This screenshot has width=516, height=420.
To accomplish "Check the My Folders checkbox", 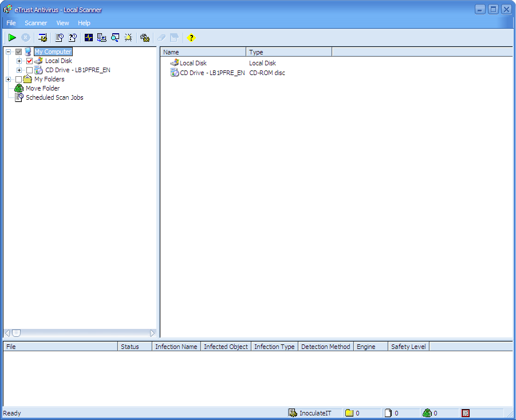I will tap(19, 79).
